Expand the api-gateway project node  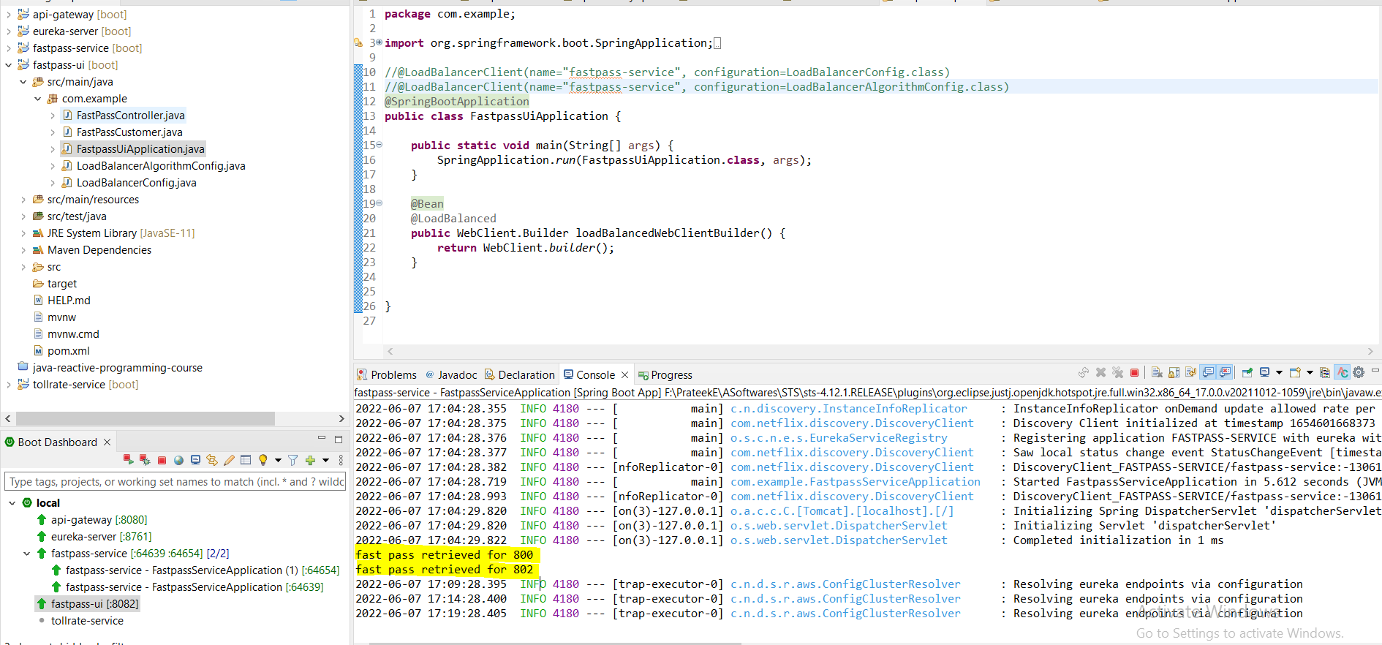point(8,15)
